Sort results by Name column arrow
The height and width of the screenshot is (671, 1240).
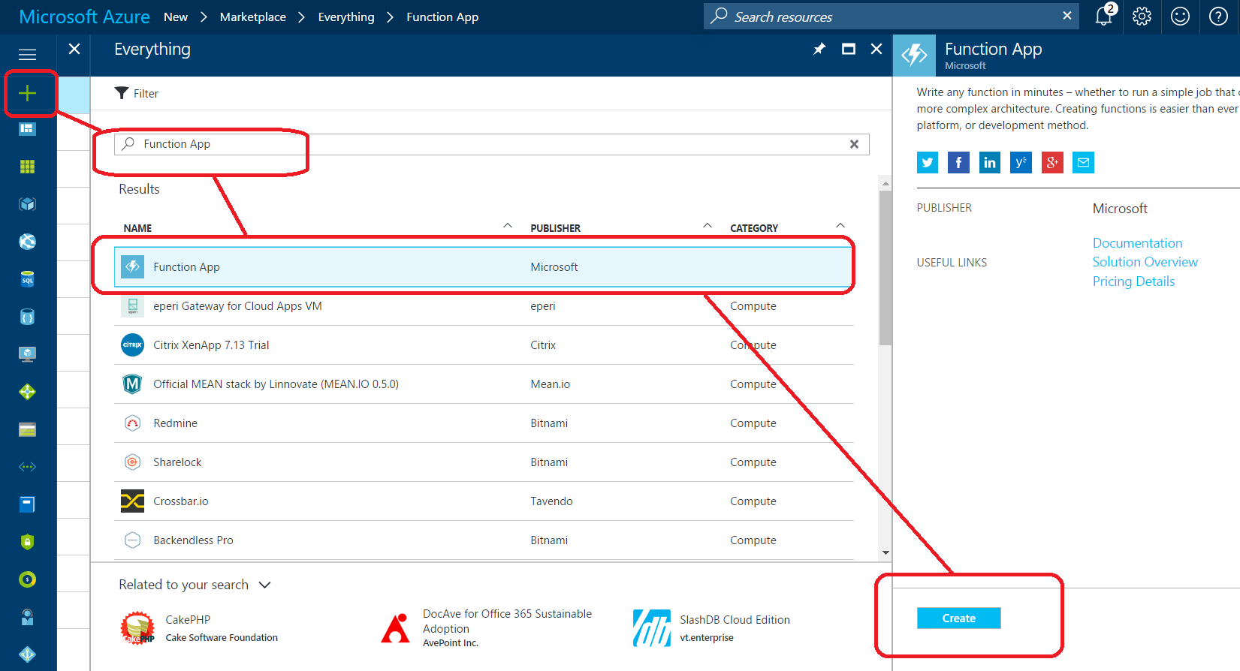(508, 226)
